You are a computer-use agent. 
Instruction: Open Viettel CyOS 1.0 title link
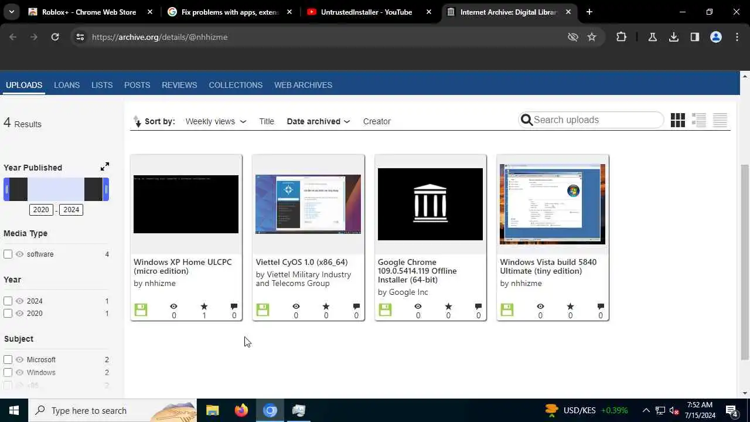tap(302, 262)
